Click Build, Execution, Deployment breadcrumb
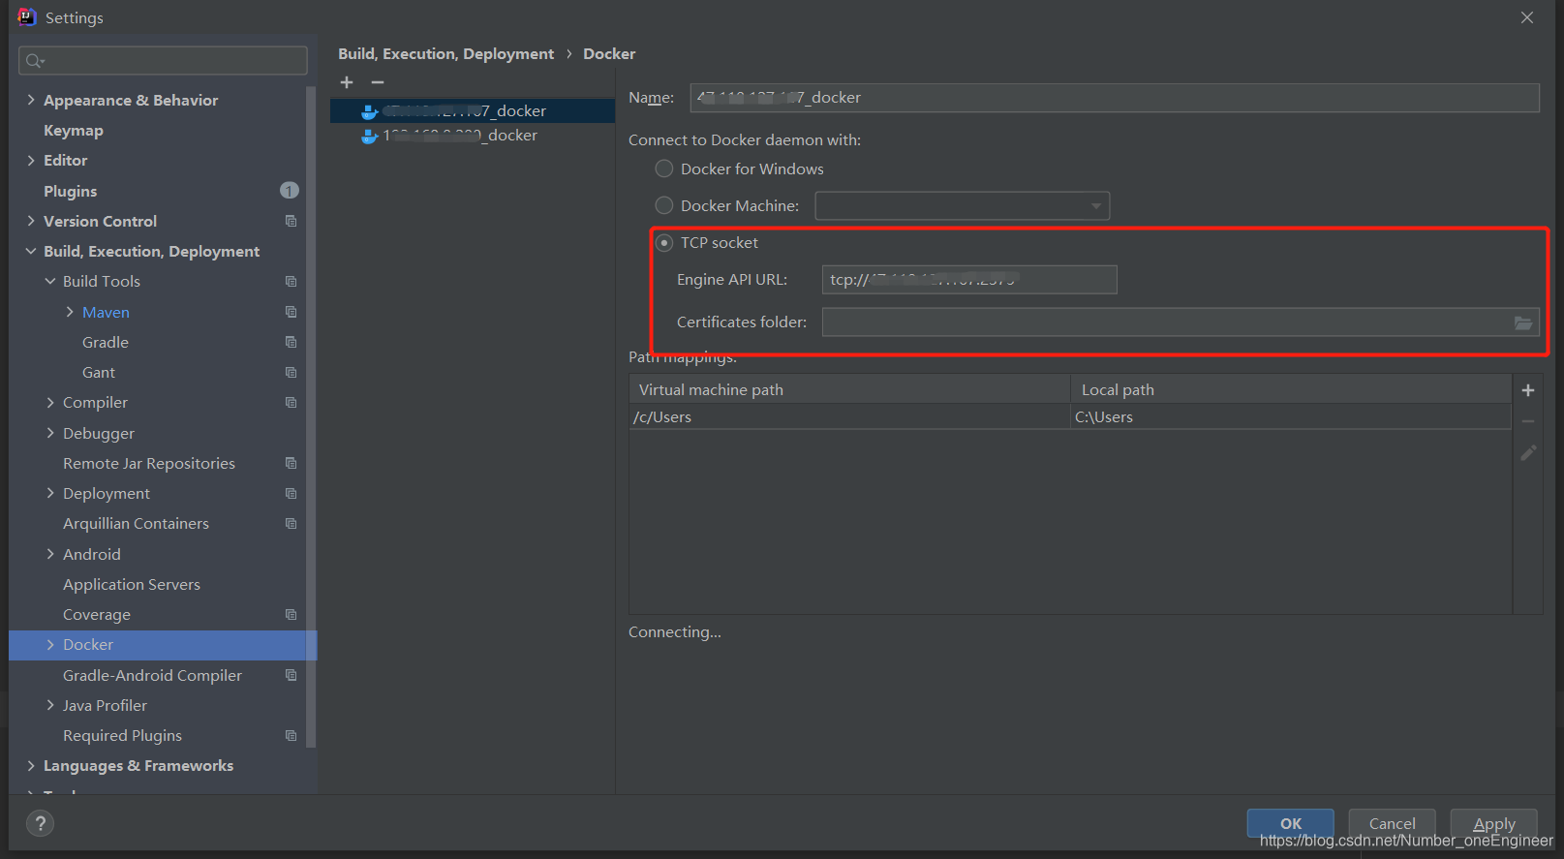Screen dimensions: 1564x859 (445, 53)
